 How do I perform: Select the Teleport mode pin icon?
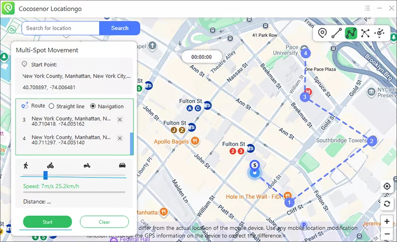(x=322, y=33)
